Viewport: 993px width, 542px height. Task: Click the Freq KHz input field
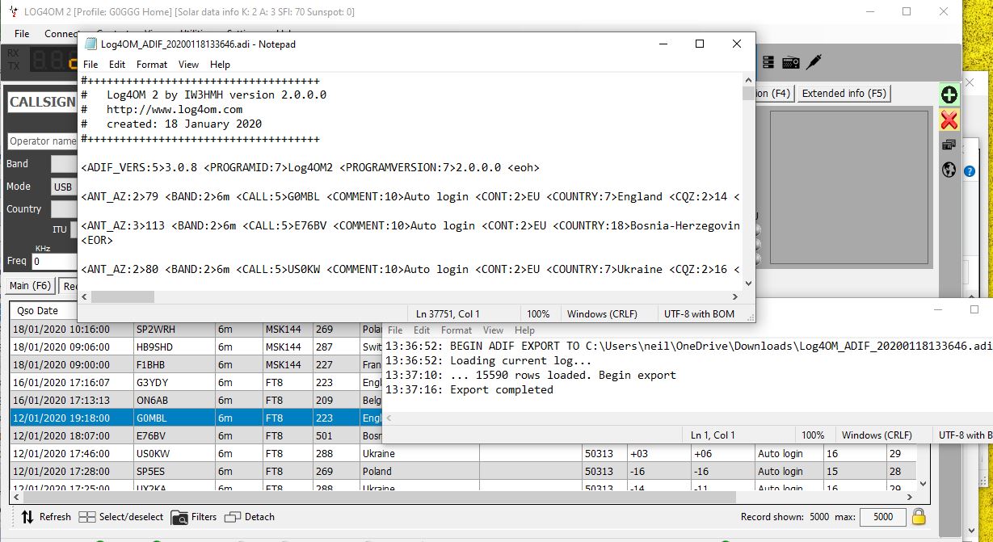tap(53, 261)
